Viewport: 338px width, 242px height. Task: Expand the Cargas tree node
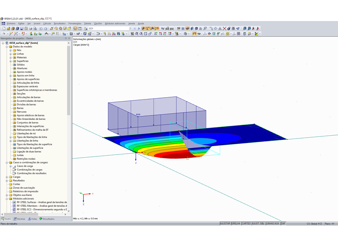7,177
